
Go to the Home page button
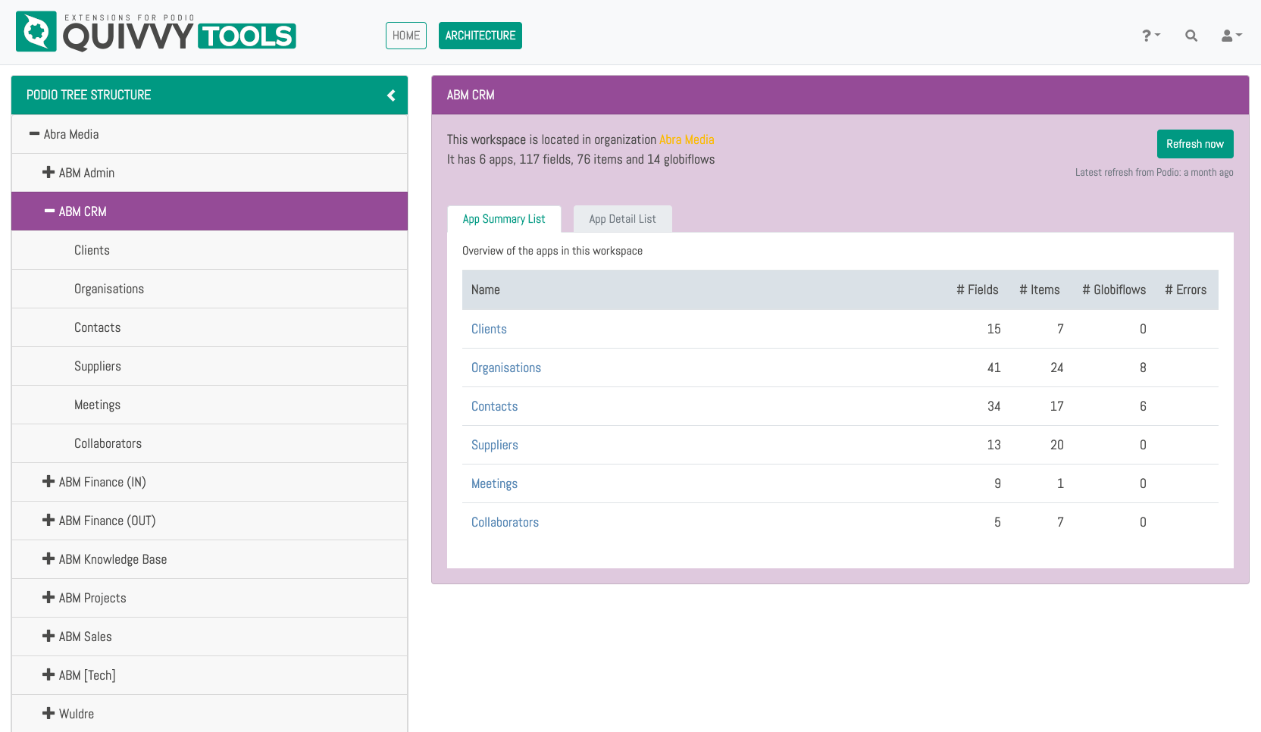(x=406, y=36)
